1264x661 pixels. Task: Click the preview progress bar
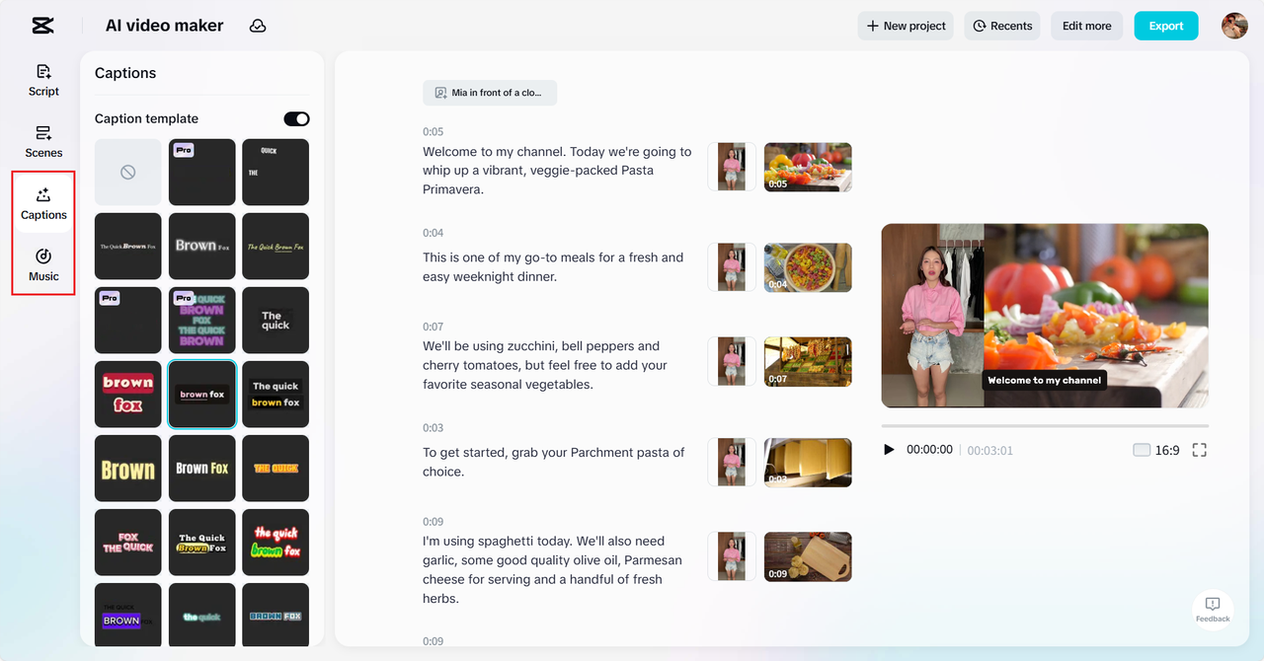tap(1045, 426)
